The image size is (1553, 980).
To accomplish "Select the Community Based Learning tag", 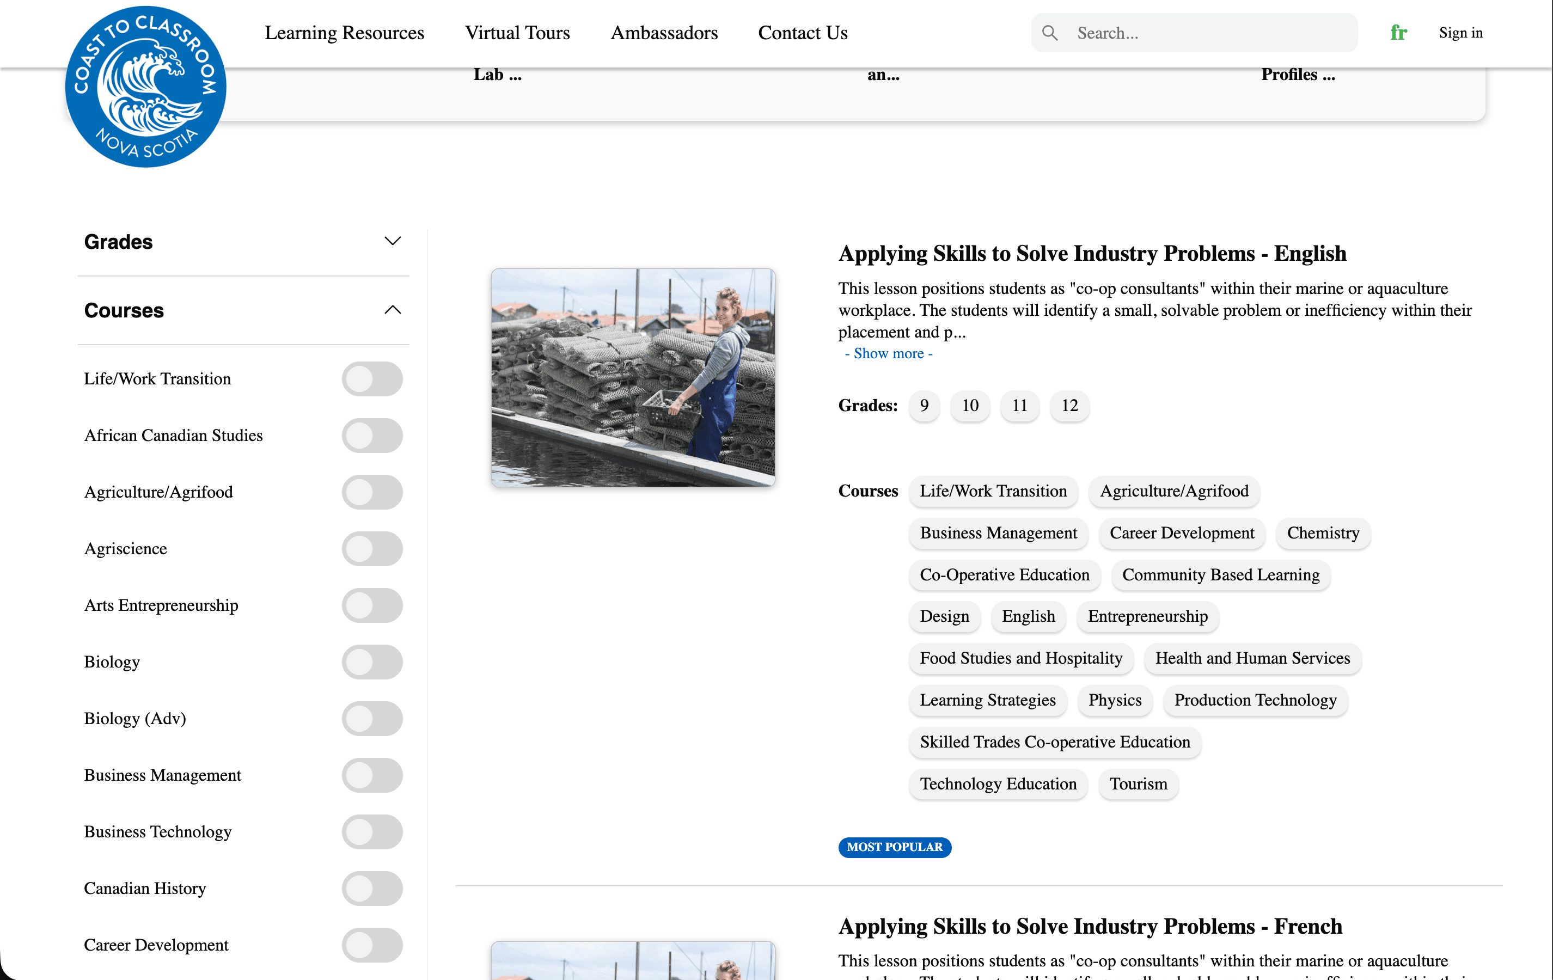I will [x=1221, y=575].
